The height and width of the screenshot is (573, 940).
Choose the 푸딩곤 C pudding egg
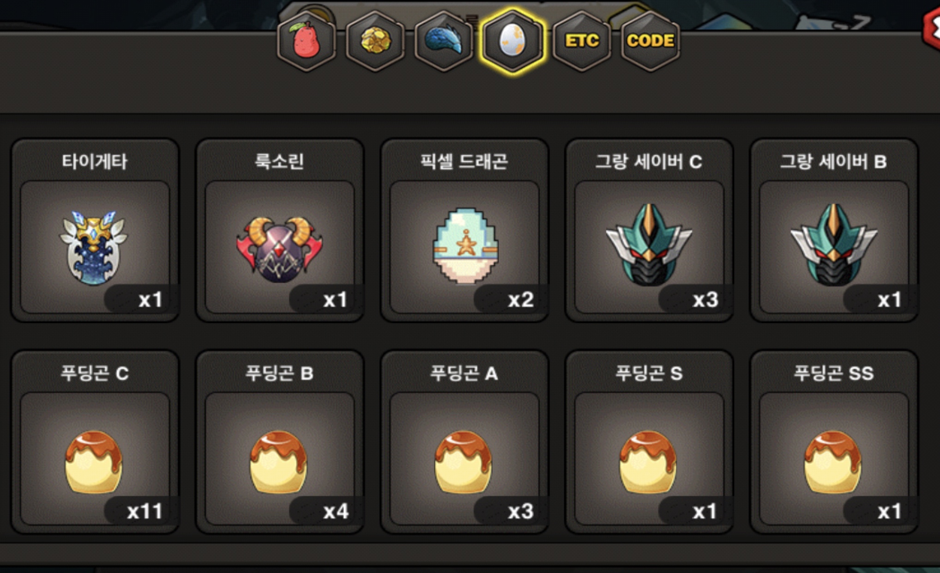click(94, 462)
